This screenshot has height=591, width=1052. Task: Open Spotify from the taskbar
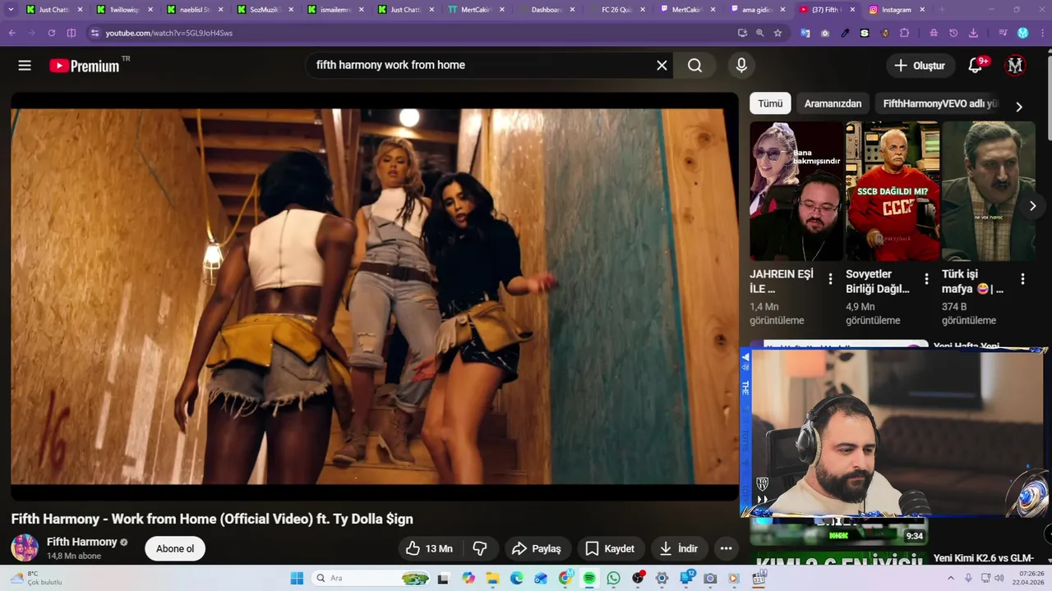click(x=589, y=578)
